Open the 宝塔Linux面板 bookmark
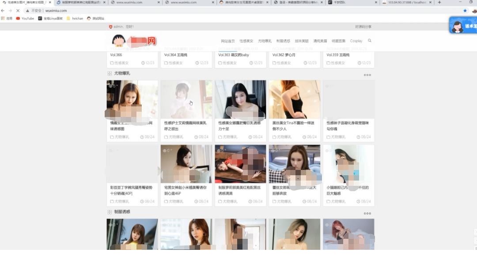Image resolution: width=477 pixels, height=260 pixels. point(50,19)
